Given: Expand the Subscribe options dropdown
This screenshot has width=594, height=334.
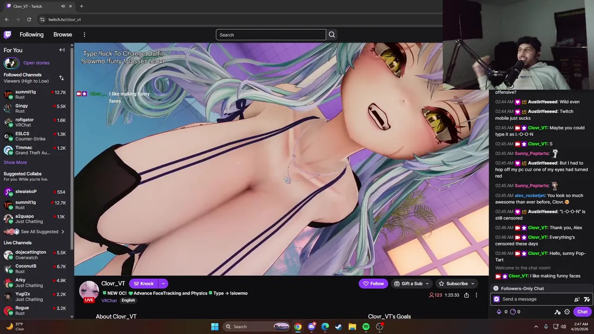Looking at the screenshot, I should (x=472, y=283).
